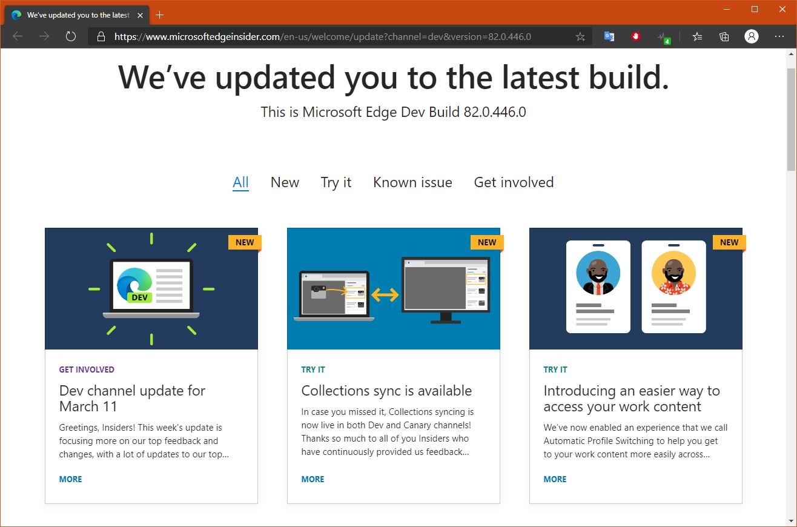
Task: Click the address bar URL
Action: pyautogui.click(x=323, y=36)
